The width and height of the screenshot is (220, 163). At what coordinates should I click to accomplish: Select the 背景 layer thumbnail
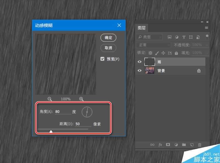click(149, 71)
